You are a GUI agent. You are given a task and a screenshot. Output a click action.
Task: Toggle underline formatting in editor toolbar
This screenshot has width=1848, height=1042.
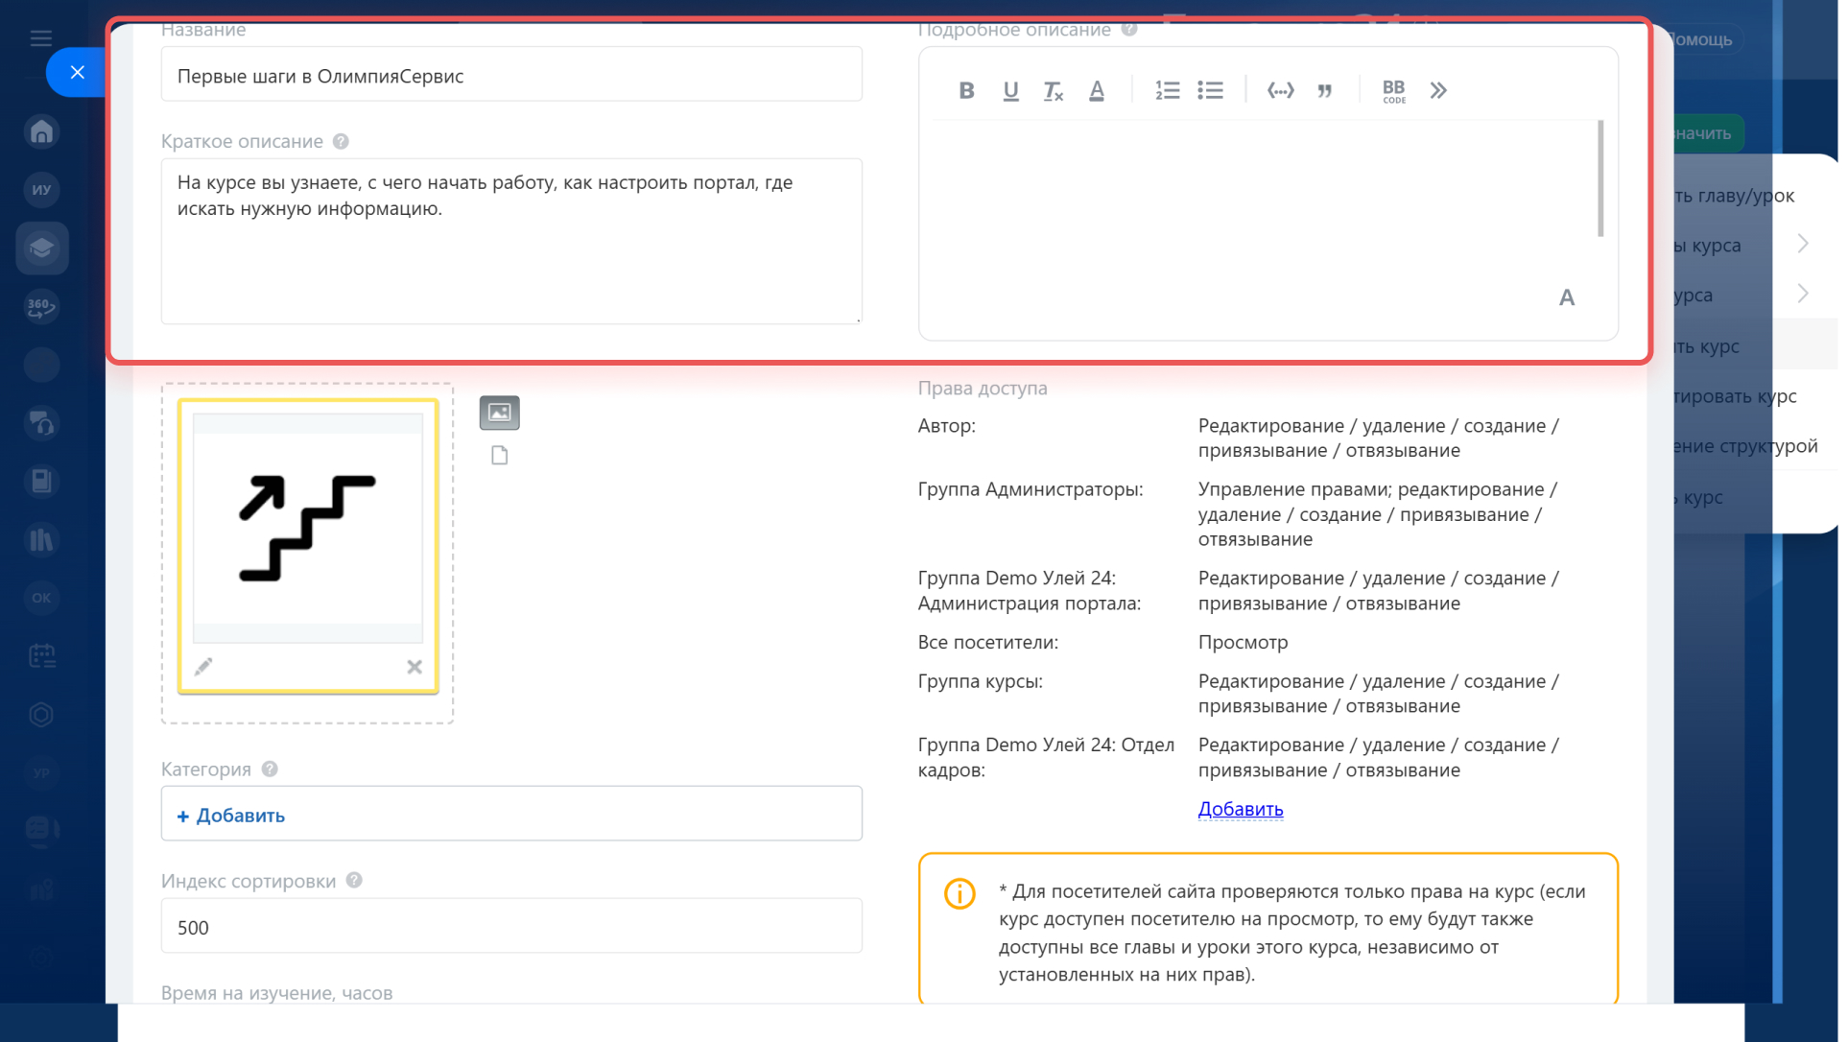pyautogui.click(x=1010, y=90)
